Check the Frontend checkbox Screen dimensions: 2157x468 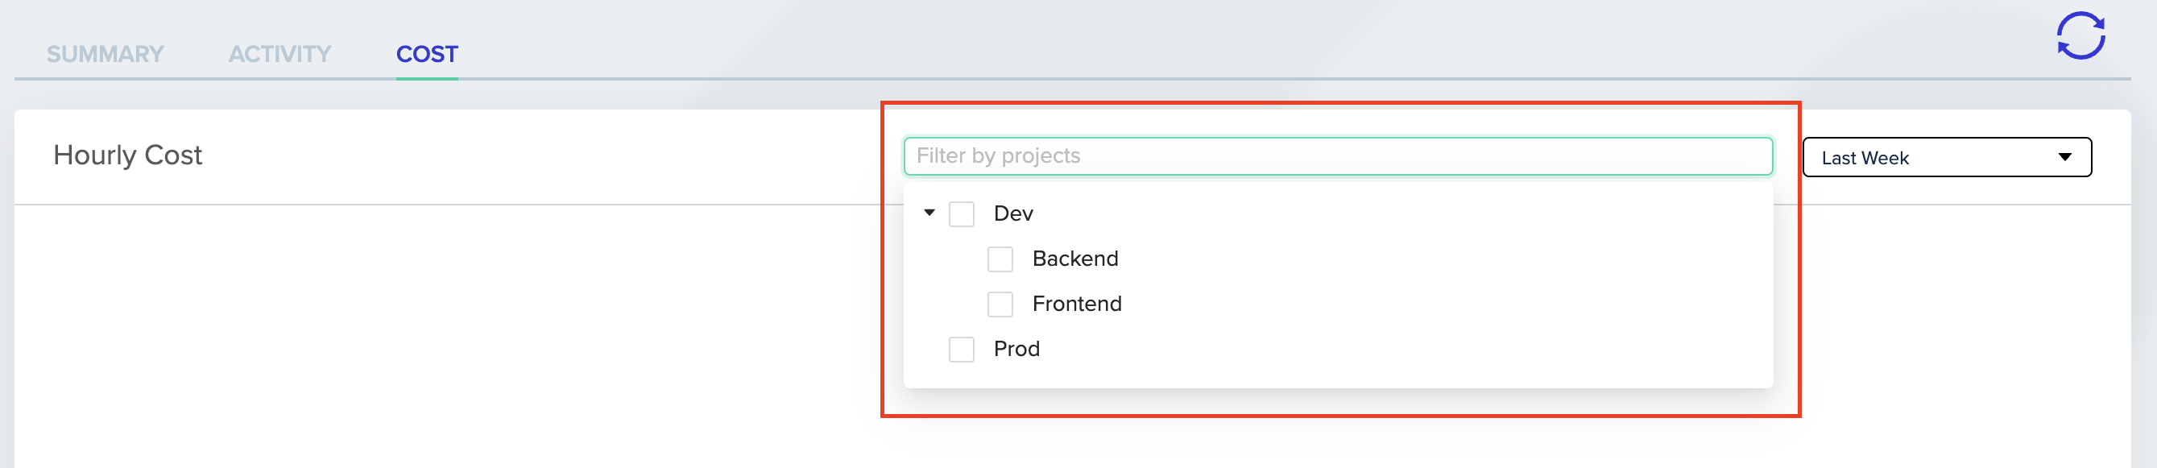click(x=999, y=304)
